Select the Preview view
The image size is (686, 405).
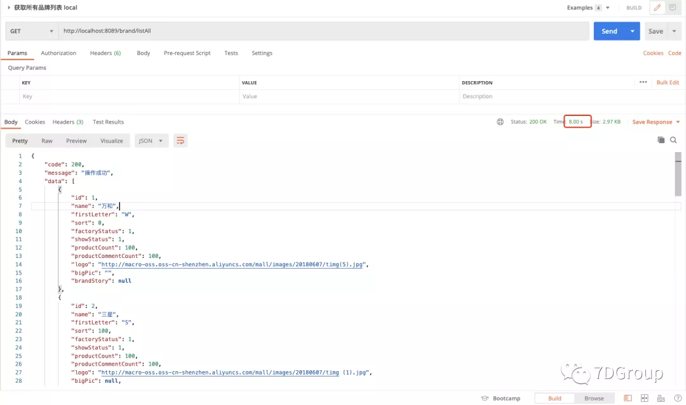point(76,141)
